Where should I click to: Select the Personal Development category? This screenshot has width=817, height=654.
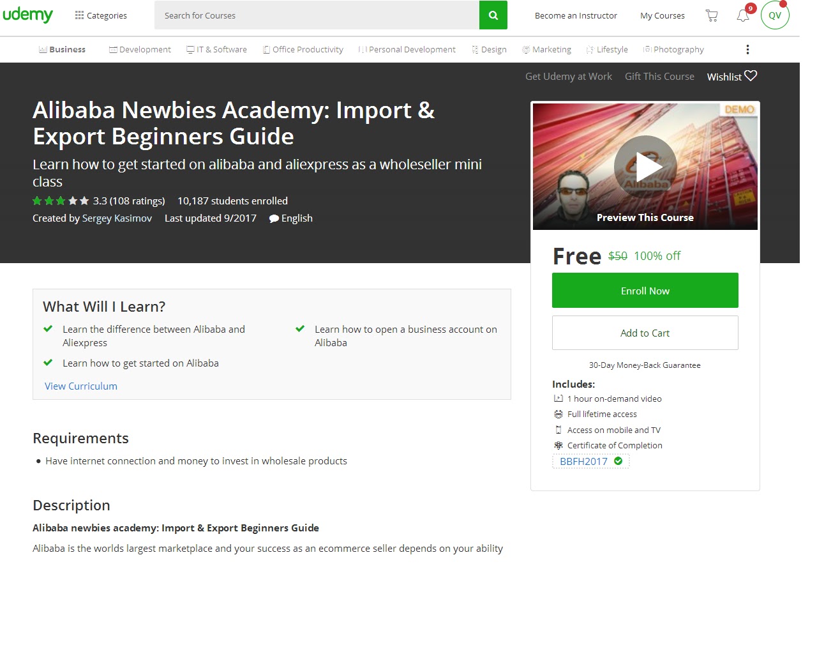pyautogui.click(x=407, y=49)
